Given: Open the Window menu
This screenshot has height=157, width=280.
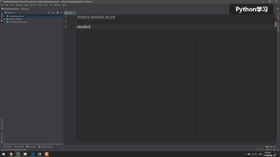Looking at the screenshot, I should 57,5.
